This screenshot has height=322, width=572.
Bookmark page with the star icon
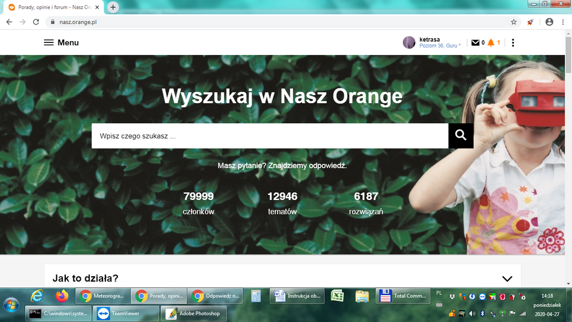514,22
